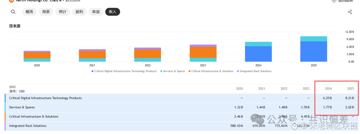Select Critical Infrastructure & Solutions row label
360x134 pixels.
coord(34,116)
